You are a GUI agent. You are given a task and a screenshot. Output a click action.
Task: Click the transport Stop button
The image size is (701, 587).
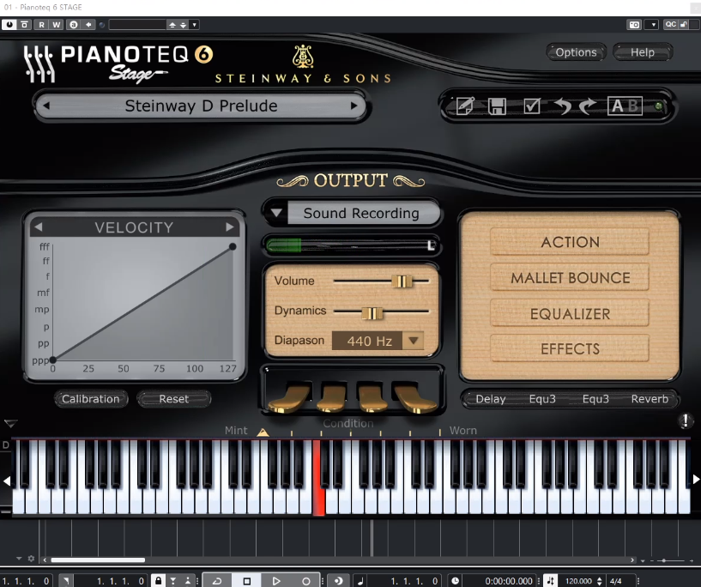247,581
